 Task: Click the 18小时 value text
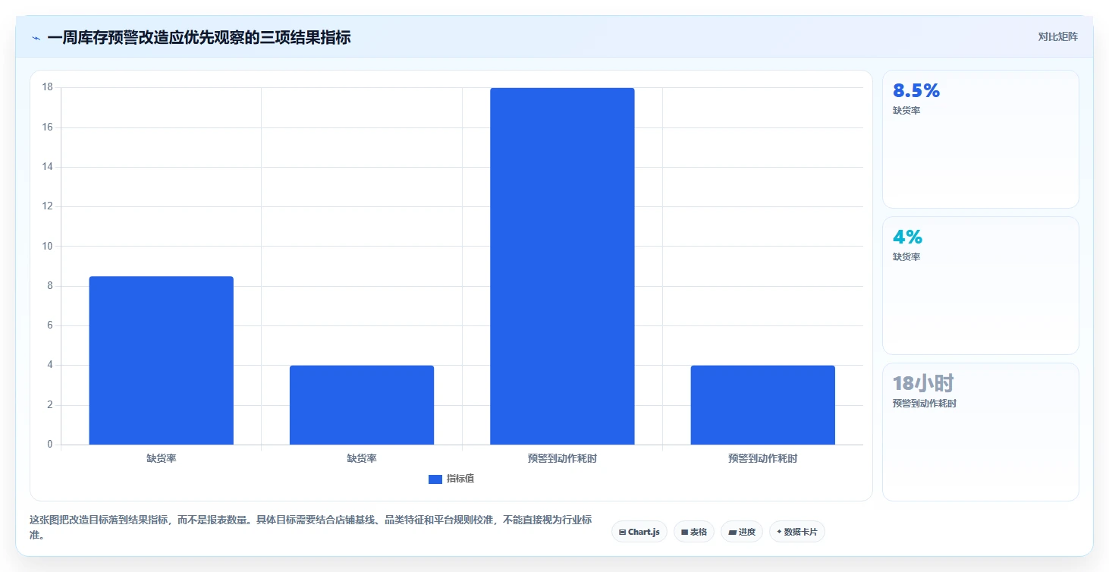[923, 383]
